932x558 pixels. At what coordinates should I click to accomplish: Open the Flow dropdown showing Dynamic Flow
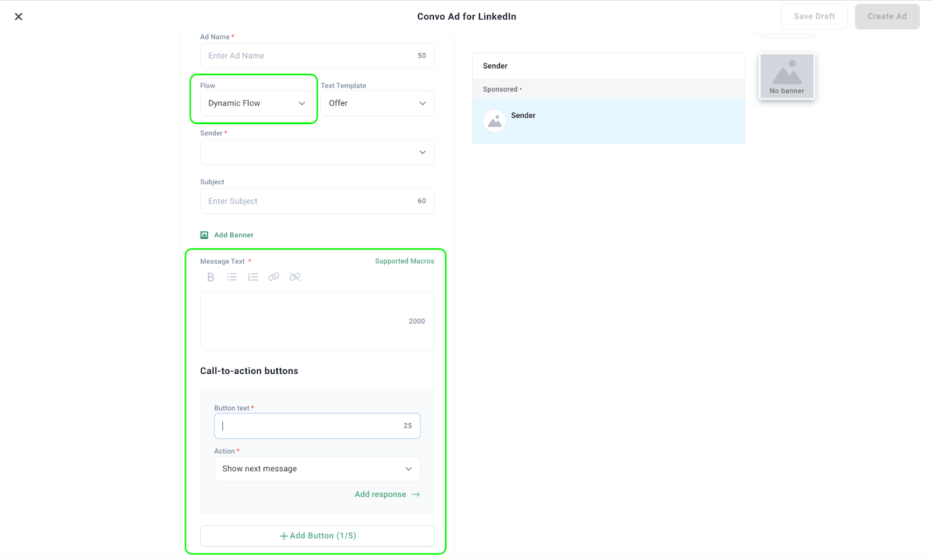point(256,103)
